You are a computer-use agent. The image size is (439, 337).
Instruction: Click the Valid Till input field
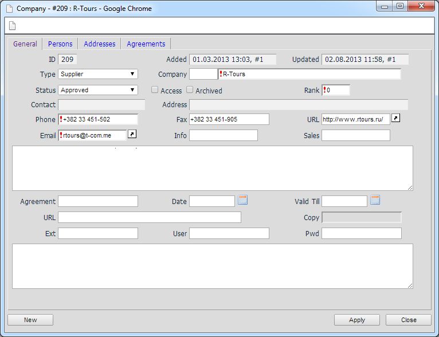(344, 201)
